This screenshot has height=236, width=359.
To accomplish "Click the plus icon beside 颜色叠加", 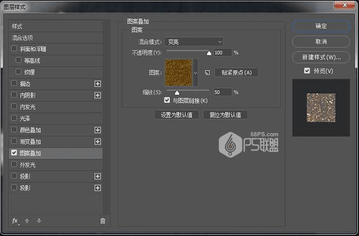I will pos(97,130).
